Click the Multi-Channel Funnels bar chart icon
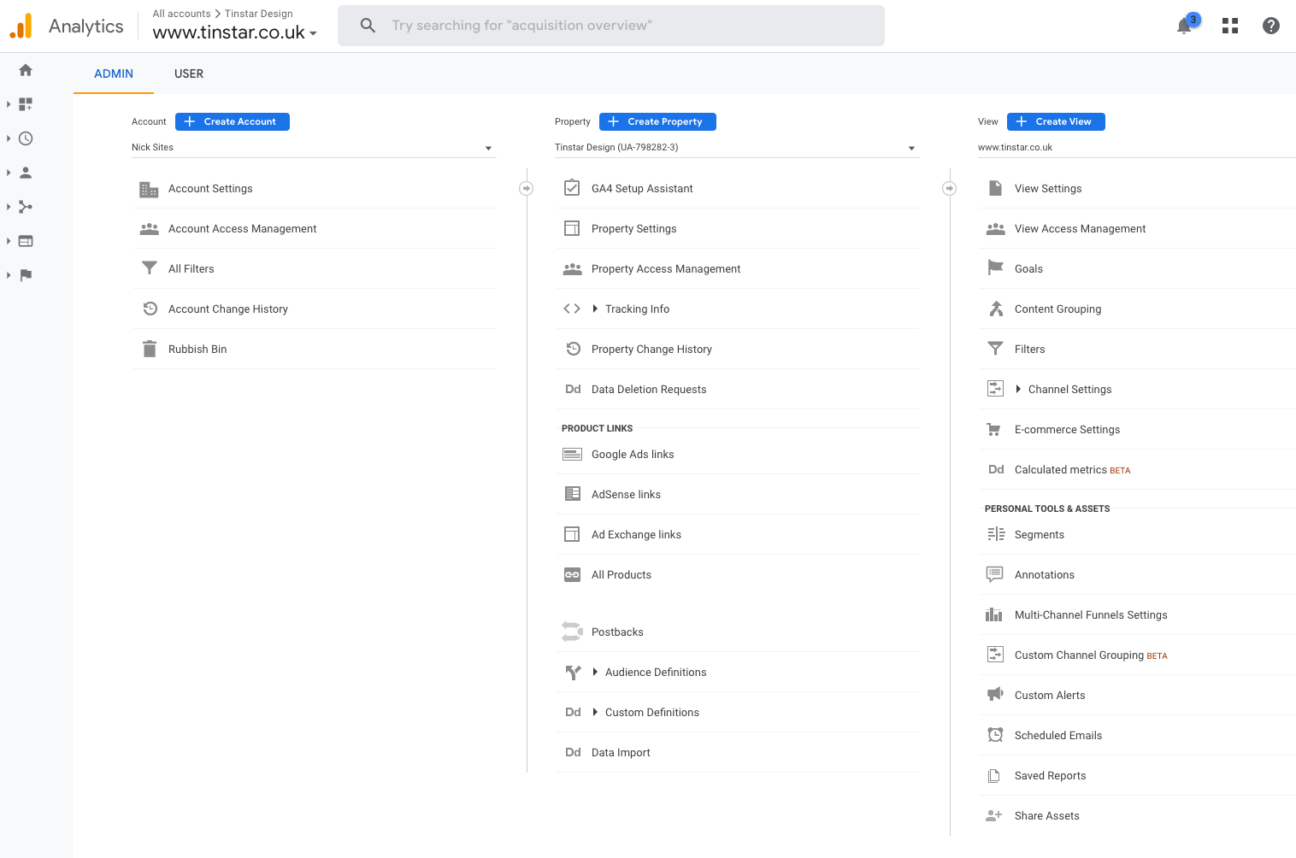 tap(993, 614)
